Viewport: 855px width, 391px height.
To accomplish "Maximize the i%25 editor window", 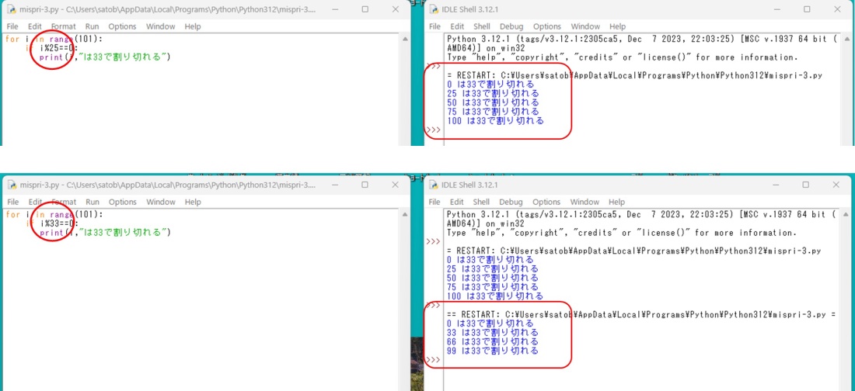I will 365,9.
